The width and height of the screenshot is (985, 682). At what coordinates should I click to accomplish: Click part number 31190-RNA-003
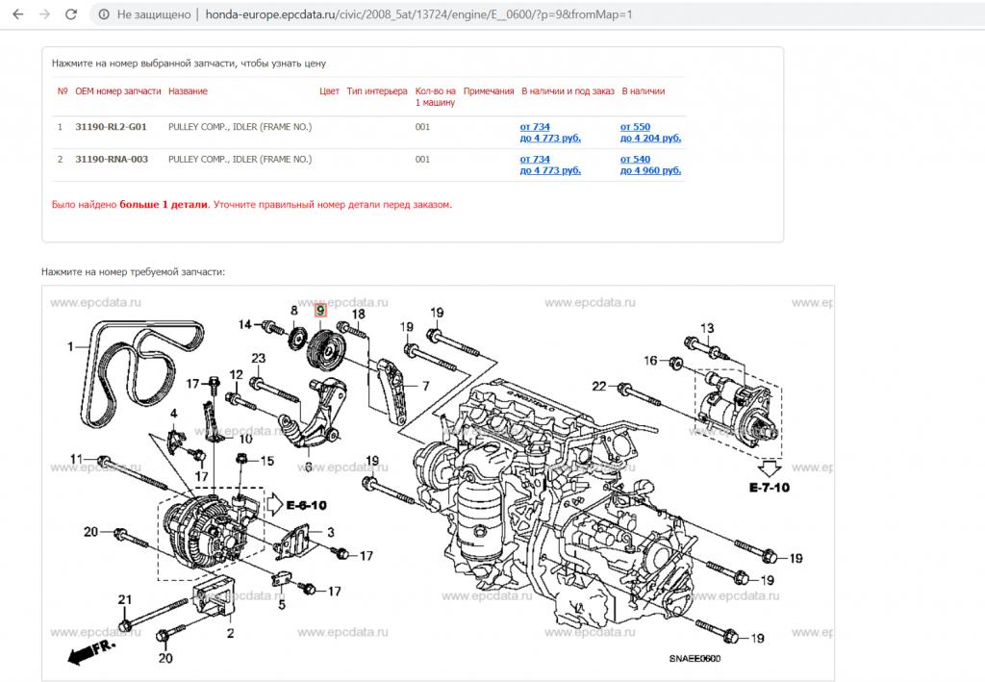point(111,159)
